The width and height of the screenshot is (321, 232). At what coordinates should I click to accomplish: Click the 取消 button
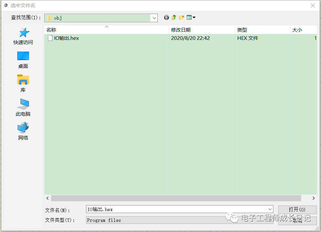(297, 220)
